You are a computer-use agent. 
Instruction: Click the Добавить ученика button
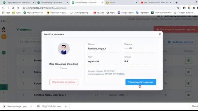[x=180, y=42]
